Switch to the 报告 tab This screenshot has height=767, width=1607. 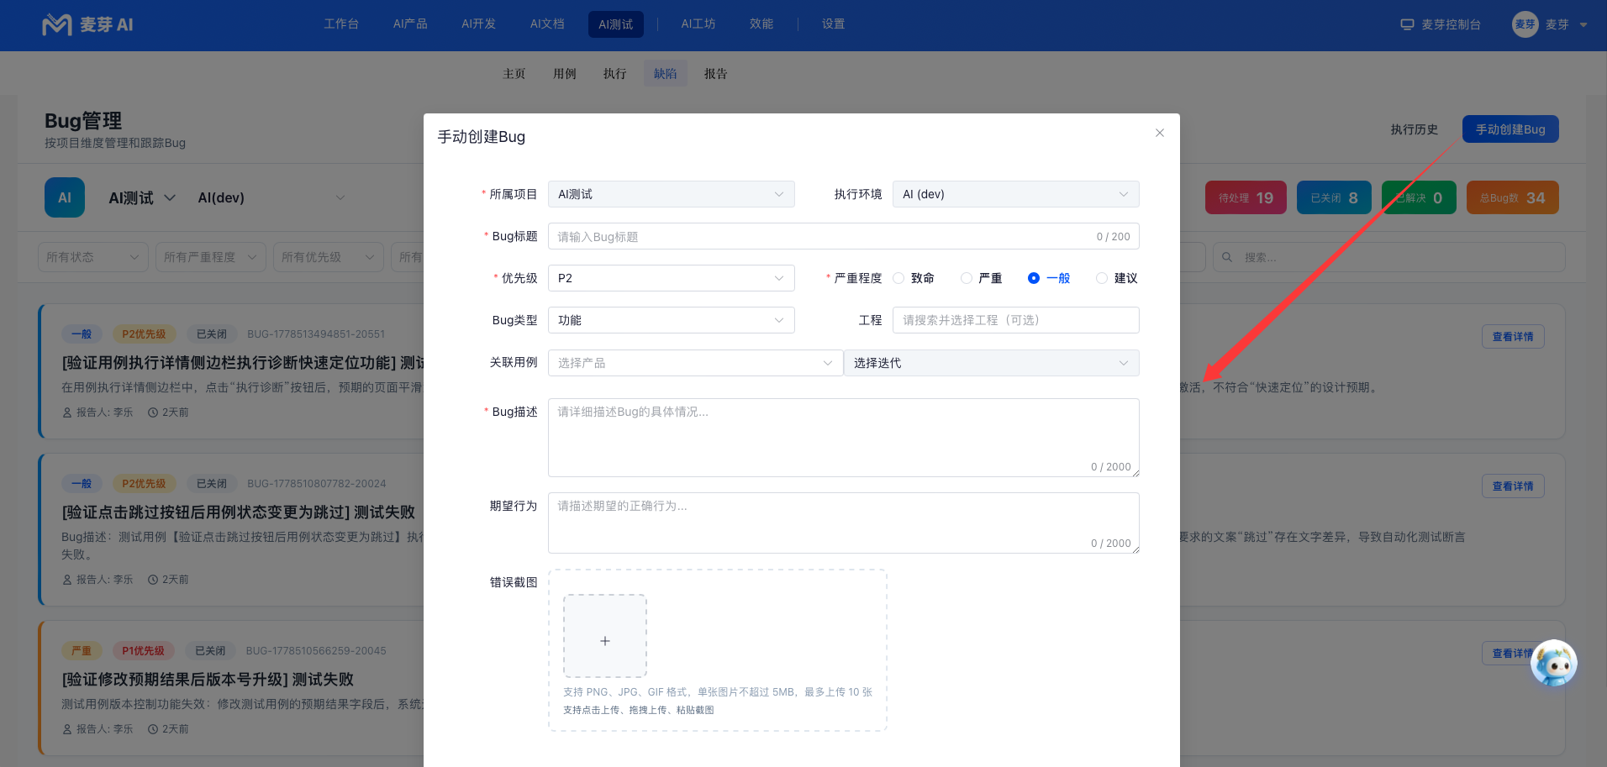(716, 74)
